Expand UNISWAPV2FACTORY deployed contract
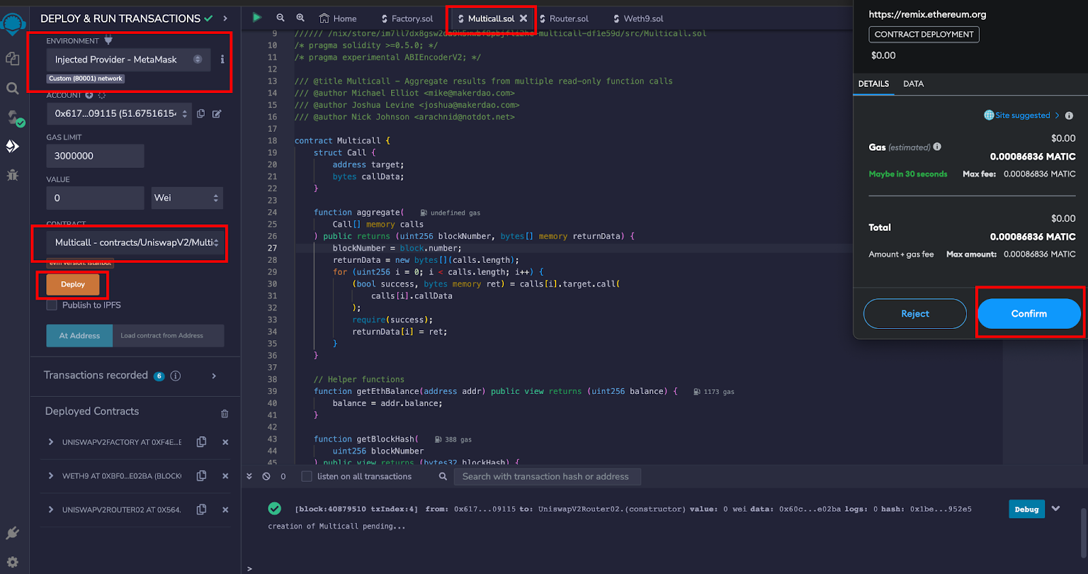 [x=51, y=442]
